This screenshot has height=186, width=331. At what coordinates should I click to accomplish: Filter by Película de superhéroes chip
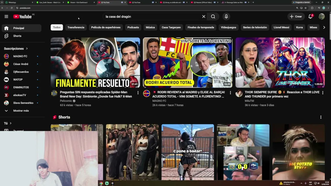point(106,27)
